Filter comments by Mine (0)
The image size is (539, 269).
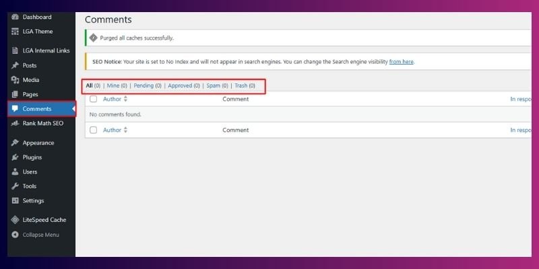click(x=117, y=85)
